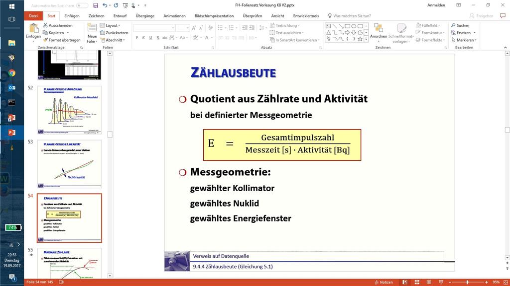
Task: Expand the Ersetzen dropdown arrow
Action: (475, 33)
